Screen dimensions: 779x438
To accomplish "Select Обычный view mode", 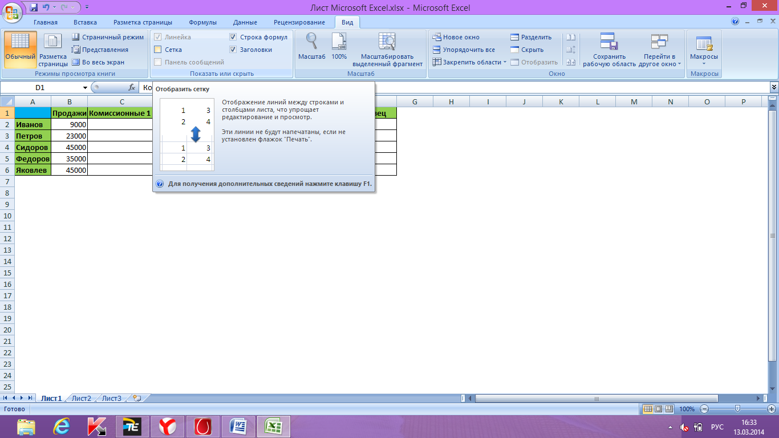I will pos(21,49).
